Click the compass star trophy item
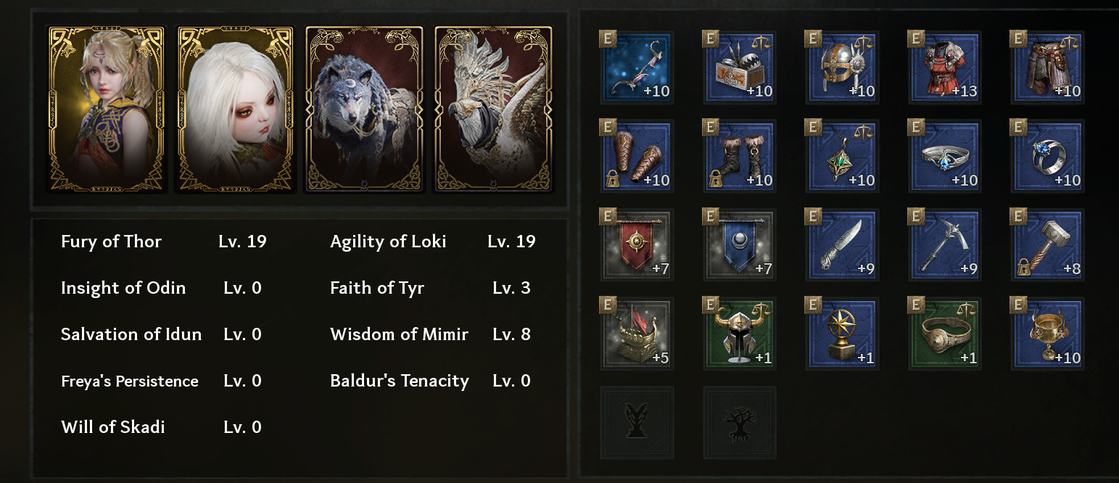 (842, 334)
